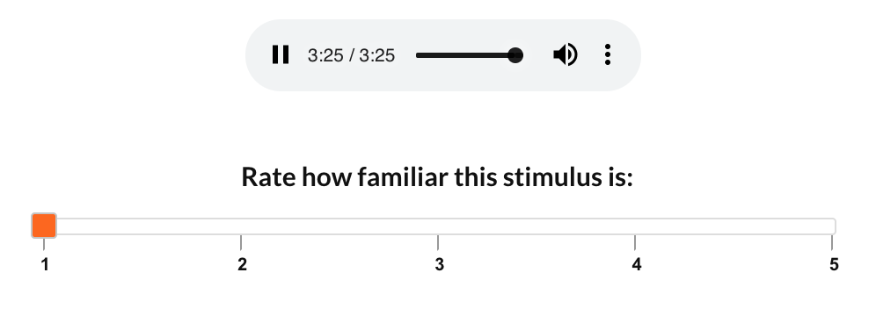Image resolution: width=876 pixels, height=323 pixels.
Task: Click tick mark above number 4
Action: (x=635, y=242)
